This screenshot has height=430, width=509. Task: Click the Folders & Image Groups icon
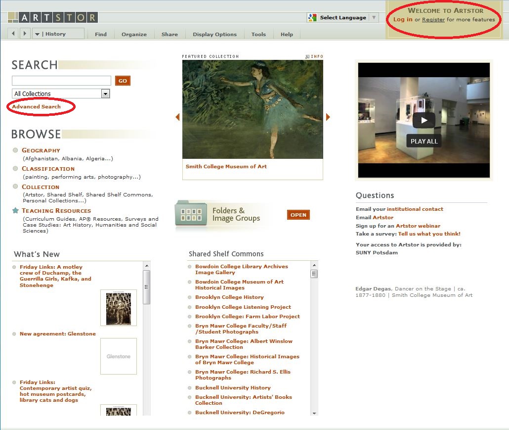pyautogui.click(x=191, y=214)
